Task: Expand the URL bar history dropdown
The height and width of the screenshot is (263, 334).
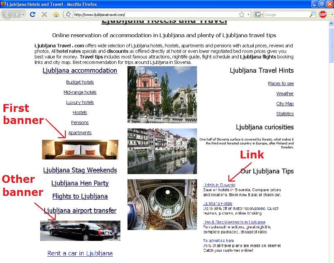Action: coord(248,14)
